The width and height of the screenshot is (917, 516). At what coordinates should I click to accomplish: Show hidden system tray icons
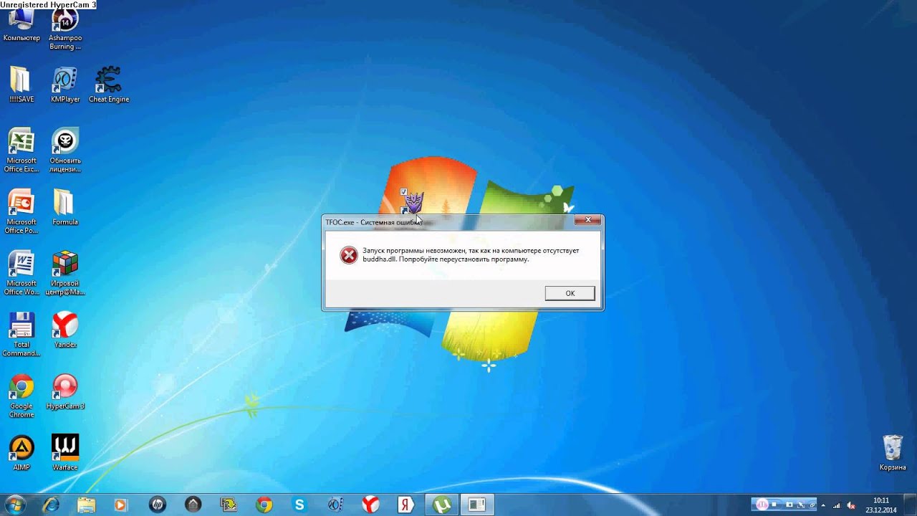pos(823,505)
